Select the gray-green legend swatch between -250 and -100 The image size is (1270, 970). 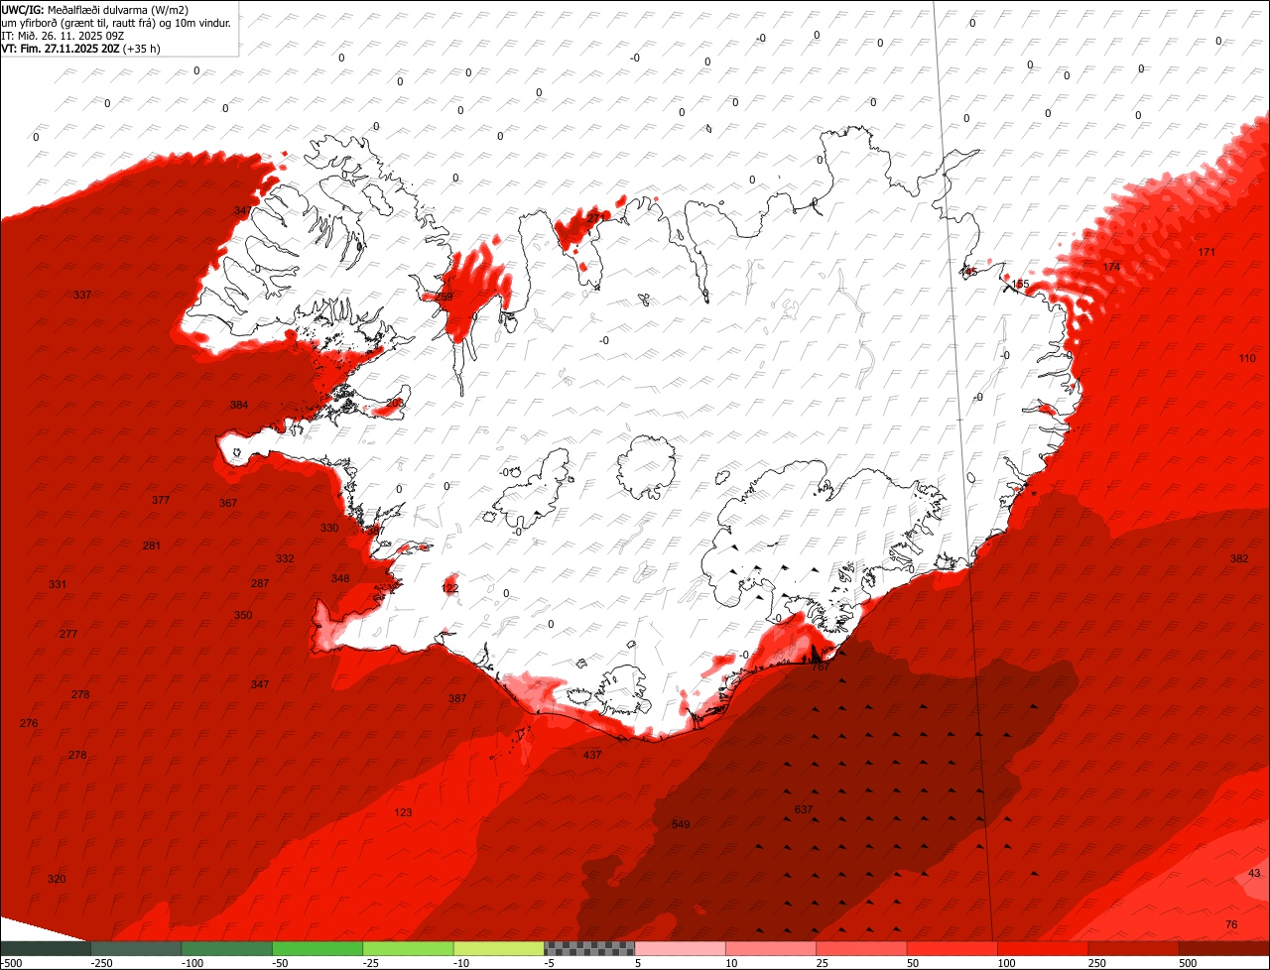click(136, 948)
